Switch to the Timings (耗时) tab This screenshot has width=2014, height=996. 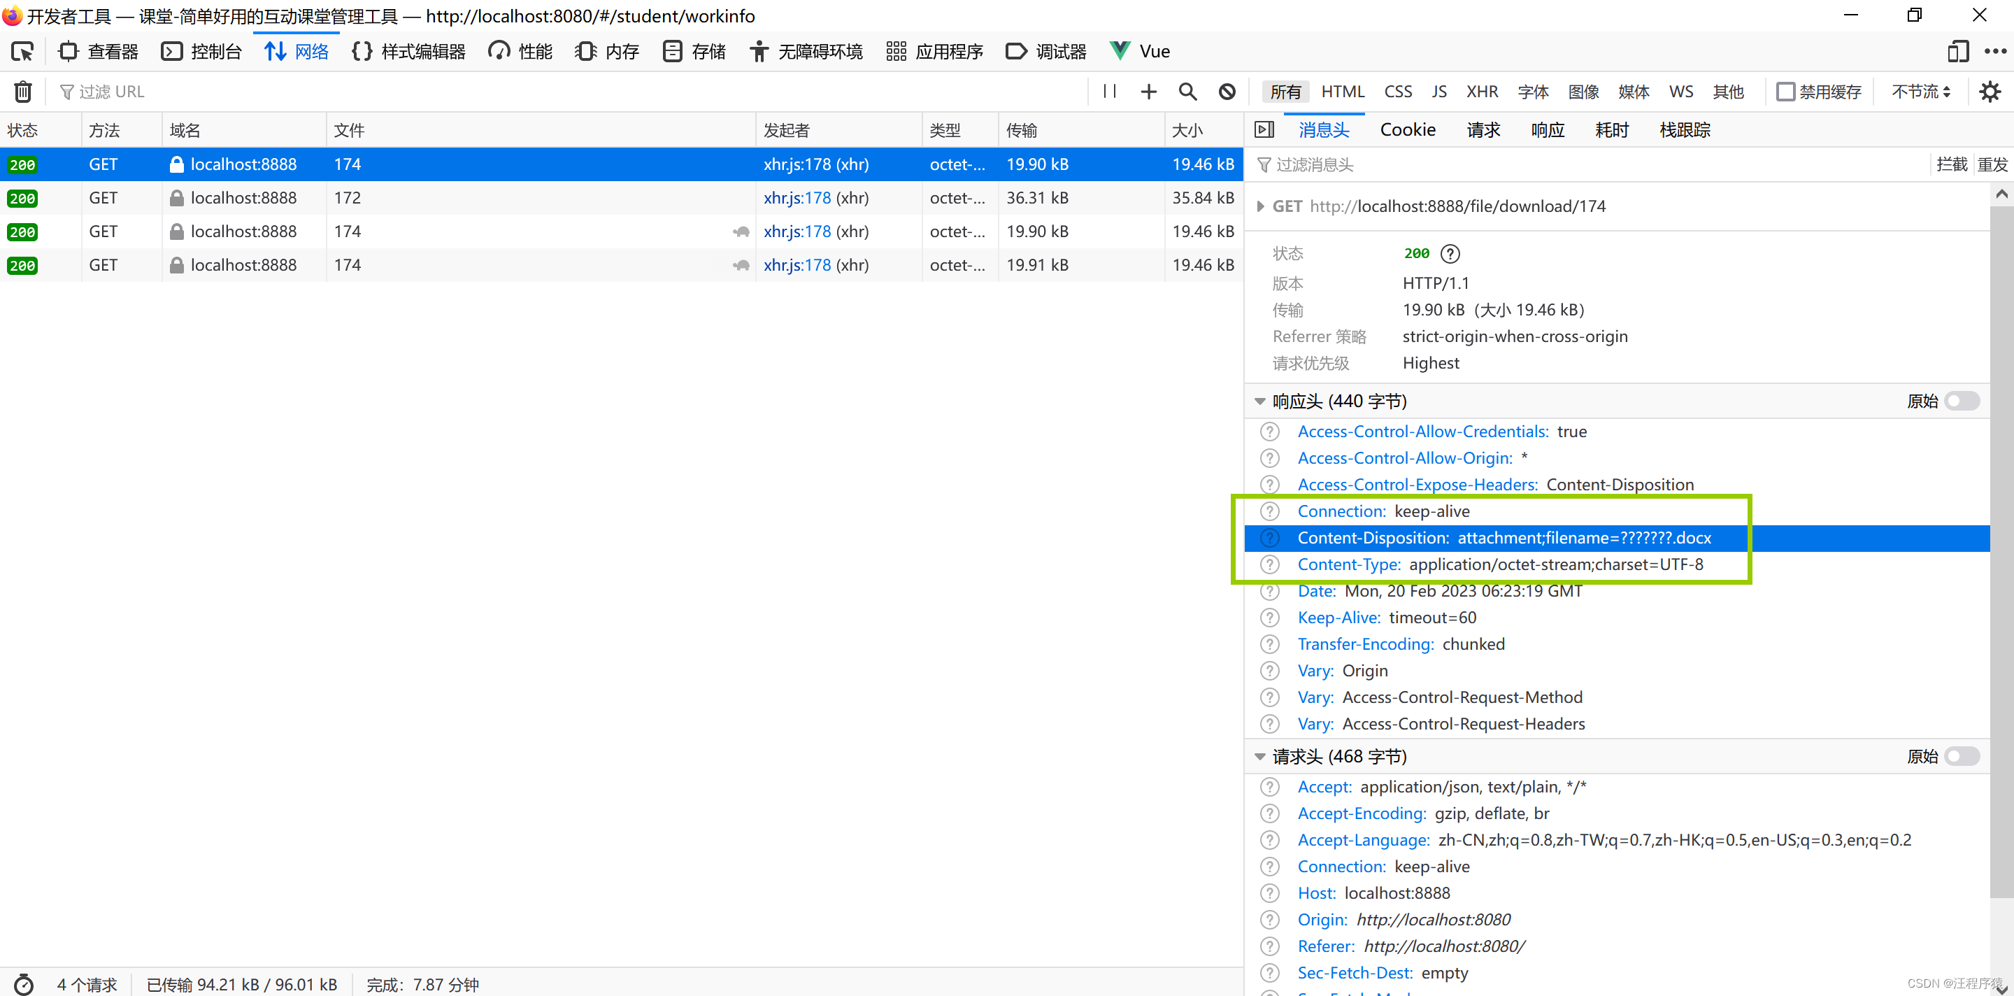1611,130
